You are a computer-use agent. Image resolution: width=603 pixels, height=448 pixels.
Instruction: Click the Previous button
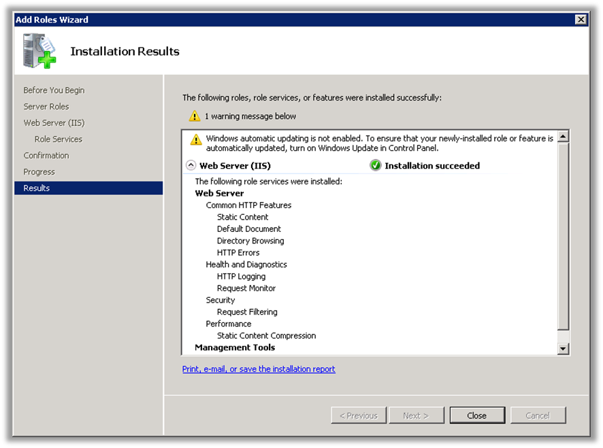click(x=359, y=415)
